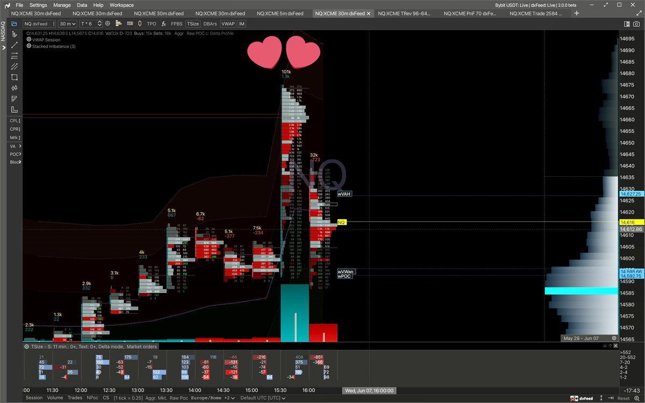Toggle the TPO mode

click(152, 24)
